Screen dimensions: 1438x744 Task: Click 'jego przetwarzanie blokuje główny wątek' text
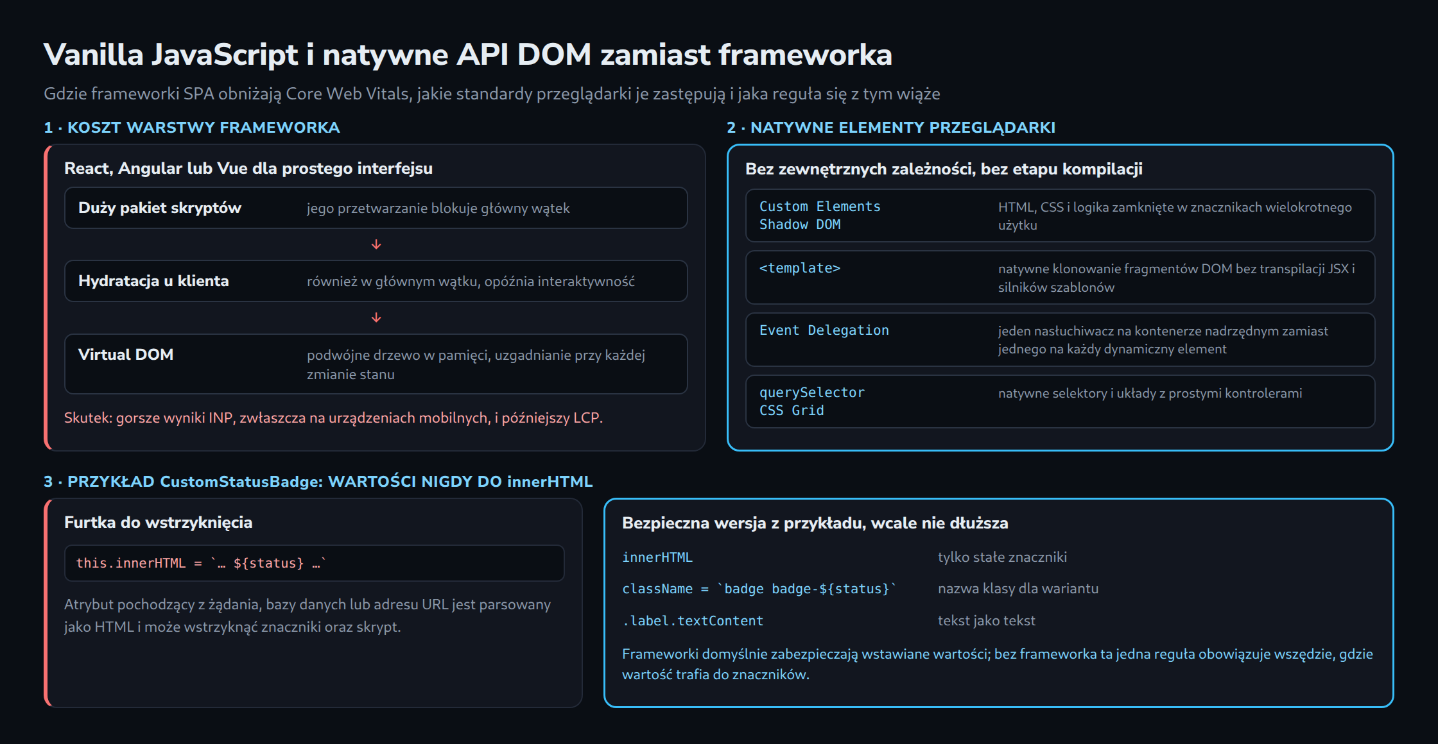coord(438,208)
